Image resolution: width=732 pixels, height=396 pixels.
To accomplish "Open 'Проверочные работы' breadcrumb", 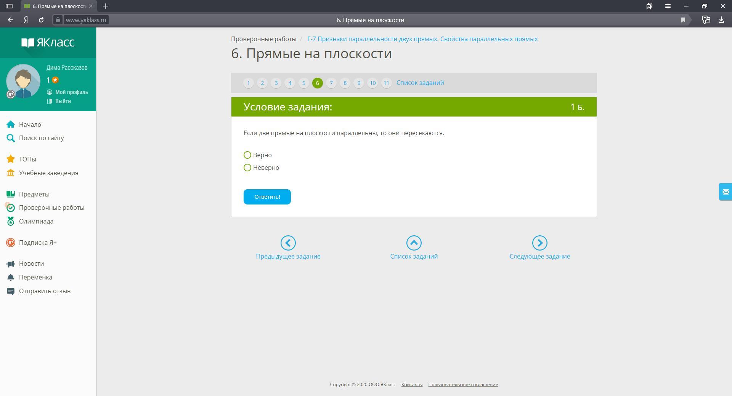I will tap(264, 39).
